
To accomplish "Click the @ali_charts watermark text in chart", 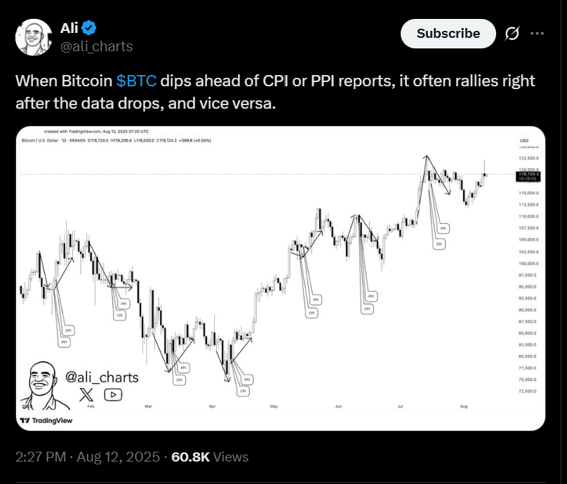I will click(x=102, y=377).
